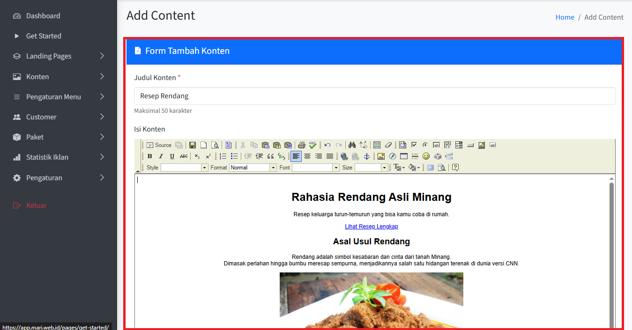Screen dimensions: 632x330
Task: Switch editor to Source view
Action: [x=159, y=145]
